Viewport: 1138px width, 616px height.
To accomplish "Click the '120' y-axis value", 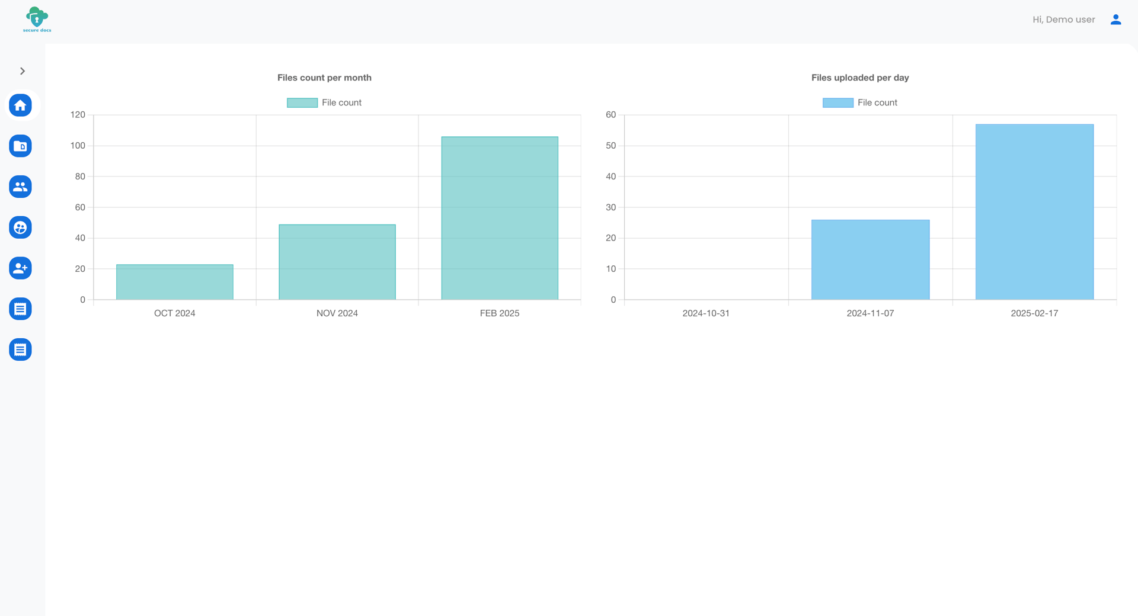I will tap(78, 115).
